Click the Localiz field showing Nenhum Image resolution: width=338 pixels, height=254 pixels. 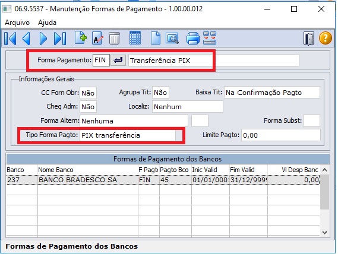tap(188, 107)
